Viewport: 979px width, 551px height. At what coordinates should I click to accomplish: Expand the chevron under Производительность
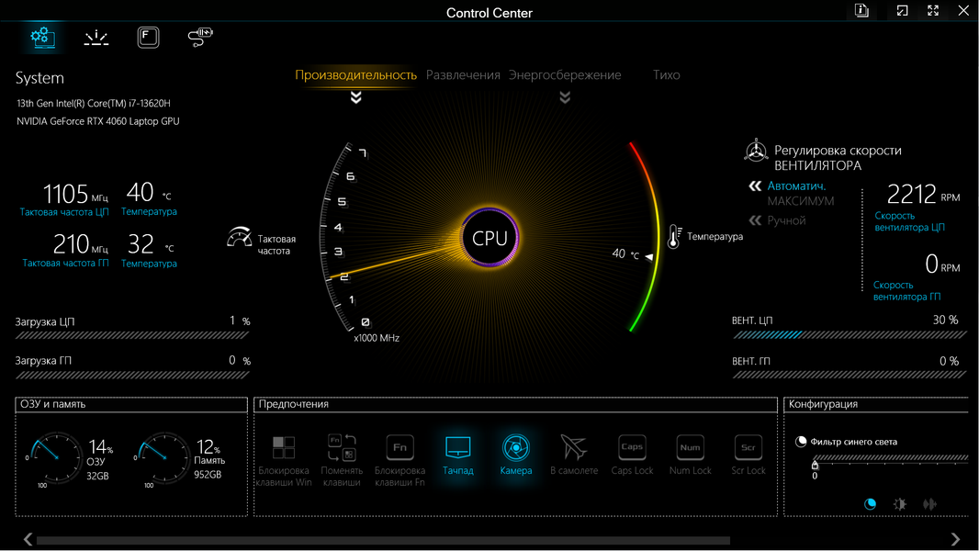point(356,96)
